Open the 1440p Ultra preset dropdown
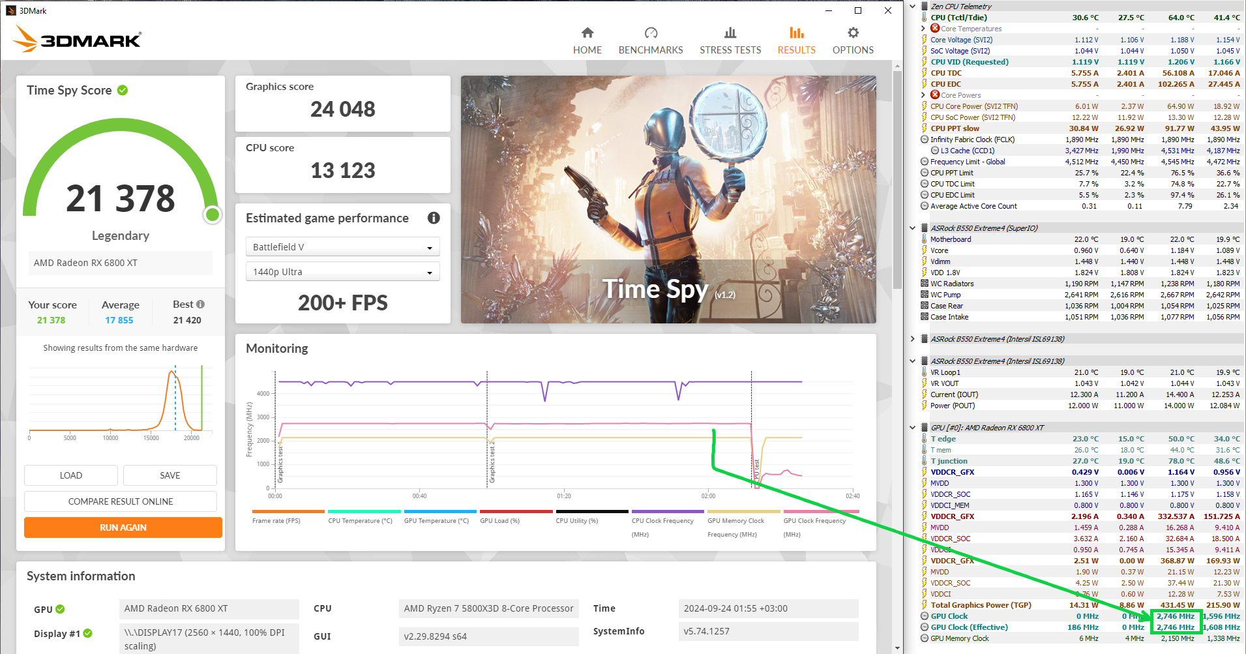This screenshot has height=654, width=1246. pyautogui.click(x=343, y=271)
